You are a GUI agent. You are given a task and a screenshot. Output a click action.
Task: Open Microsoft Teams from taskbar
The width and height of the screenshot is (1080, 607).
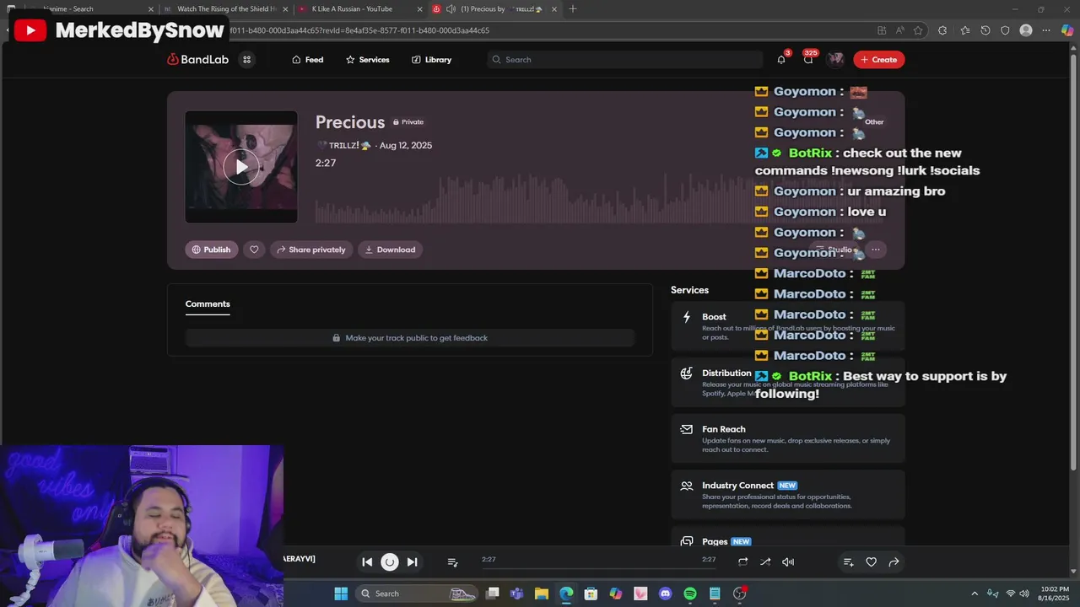click(x=516, y=594)
